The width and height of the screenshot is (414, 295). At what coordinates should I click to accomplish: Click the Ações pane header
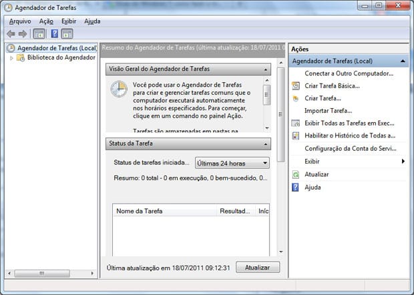tap(349, 49)
